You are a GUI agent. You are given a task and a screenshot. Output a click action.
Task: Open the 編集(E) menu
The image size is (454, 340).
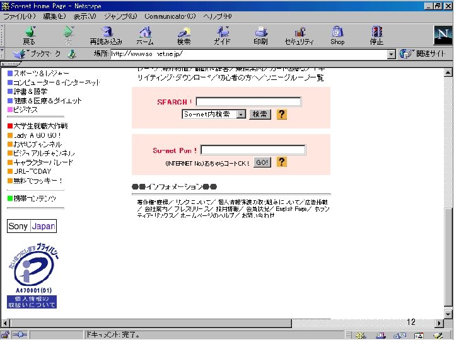54,16
